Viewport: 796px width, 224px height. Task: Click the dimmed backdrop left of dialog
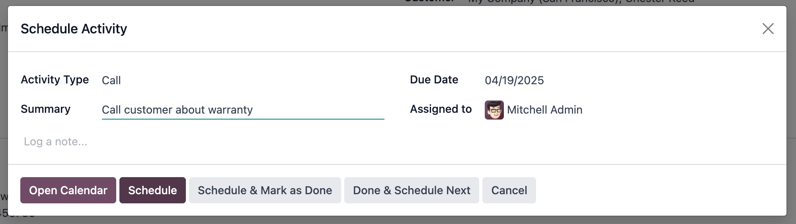click(3, 99)
